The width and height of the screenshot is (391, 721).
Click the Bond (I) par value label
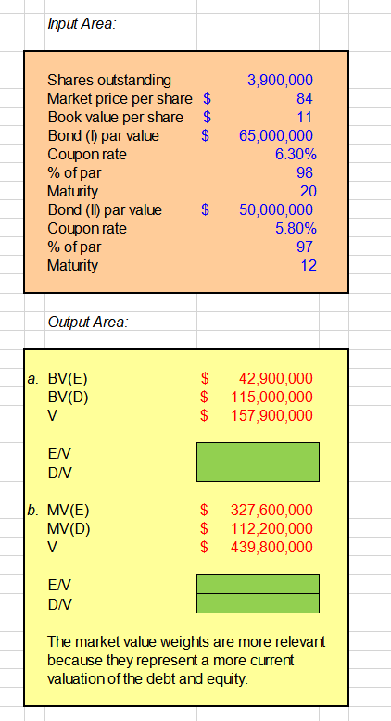pos(104,135)
